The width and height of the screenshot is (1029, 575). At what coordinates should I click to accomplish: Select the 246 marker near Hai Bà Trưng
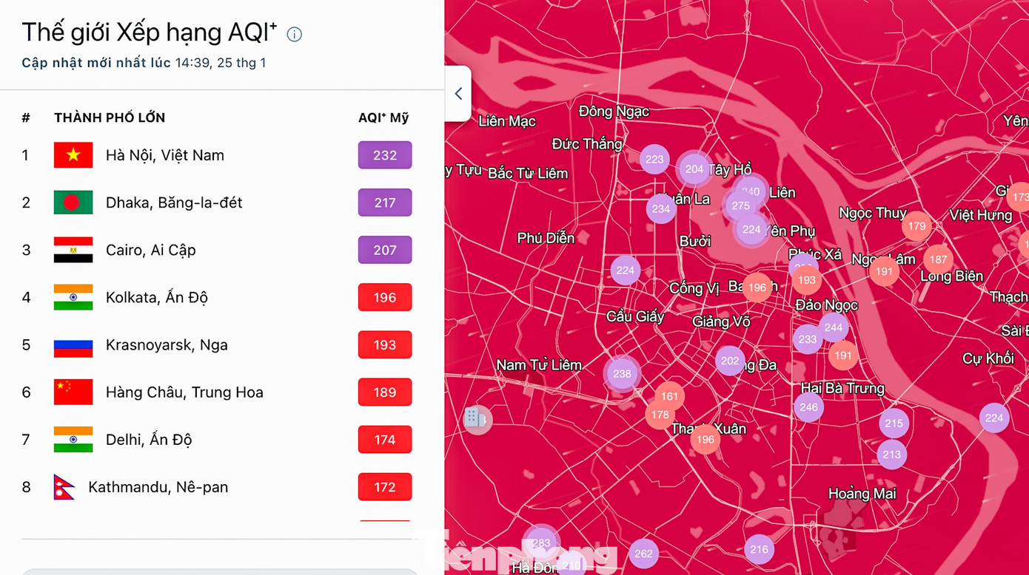pos(808,407)
